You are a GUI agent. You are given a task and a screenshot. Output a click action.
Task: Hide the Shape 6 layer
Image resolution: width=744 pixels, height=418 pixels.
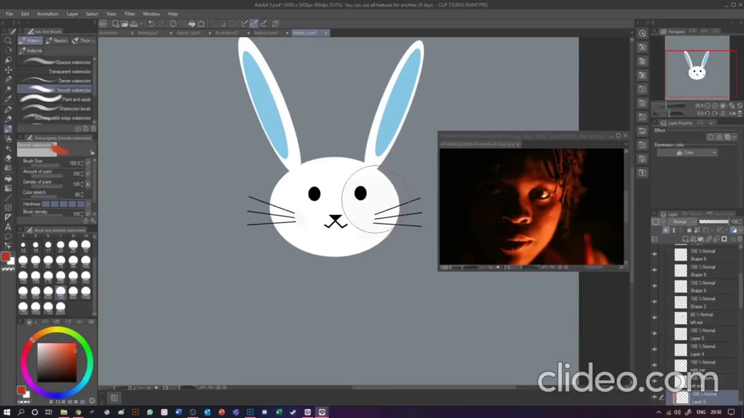pyautogui.click(x=654, y=254)
